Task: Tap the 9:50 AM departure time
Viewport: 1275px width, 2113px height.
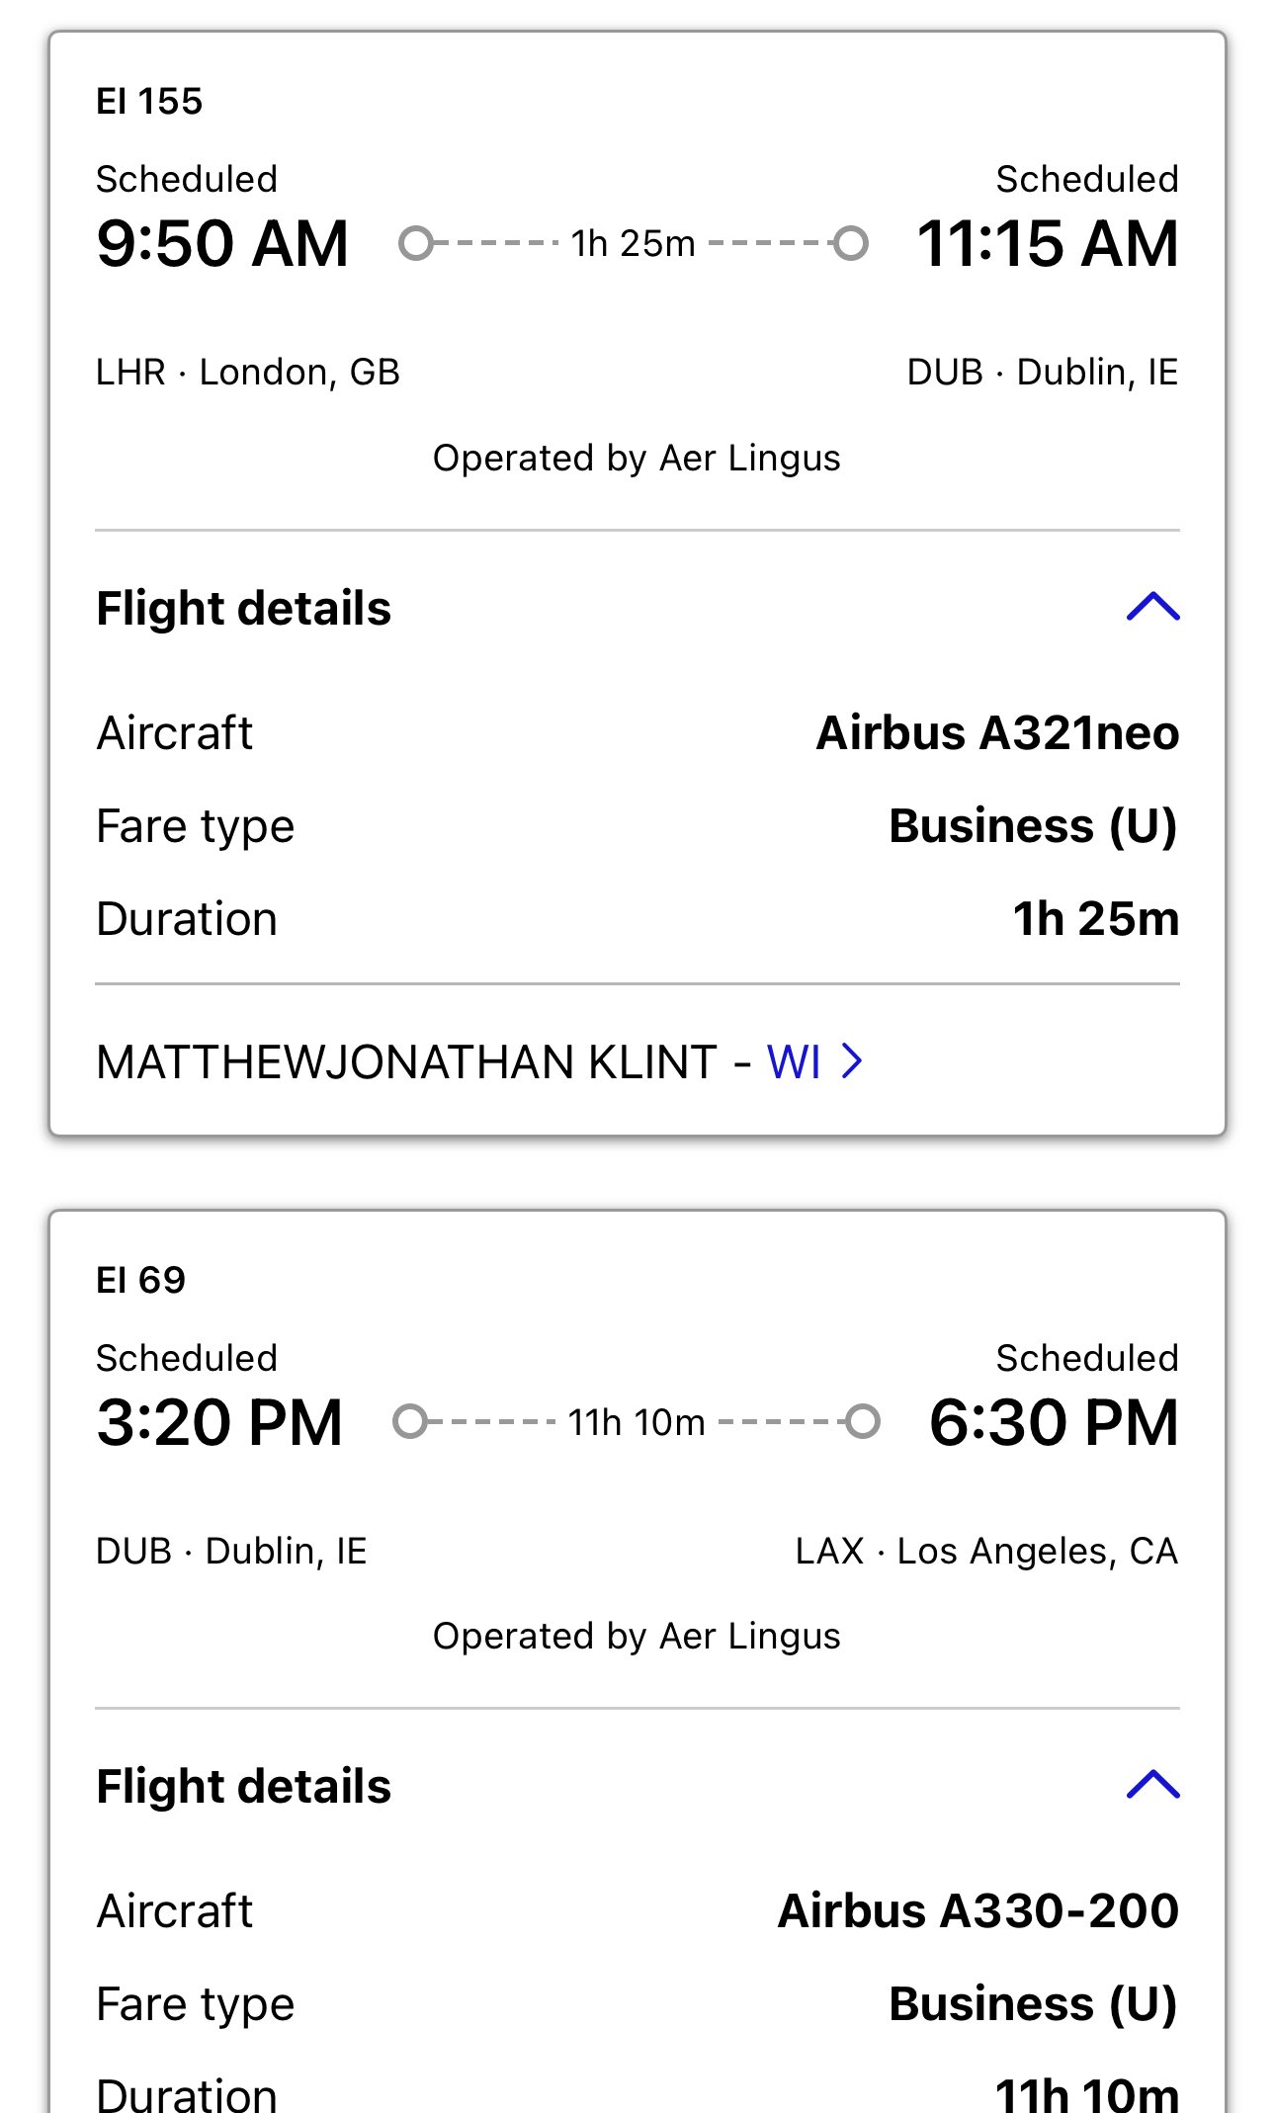Action: pos(222,243)
